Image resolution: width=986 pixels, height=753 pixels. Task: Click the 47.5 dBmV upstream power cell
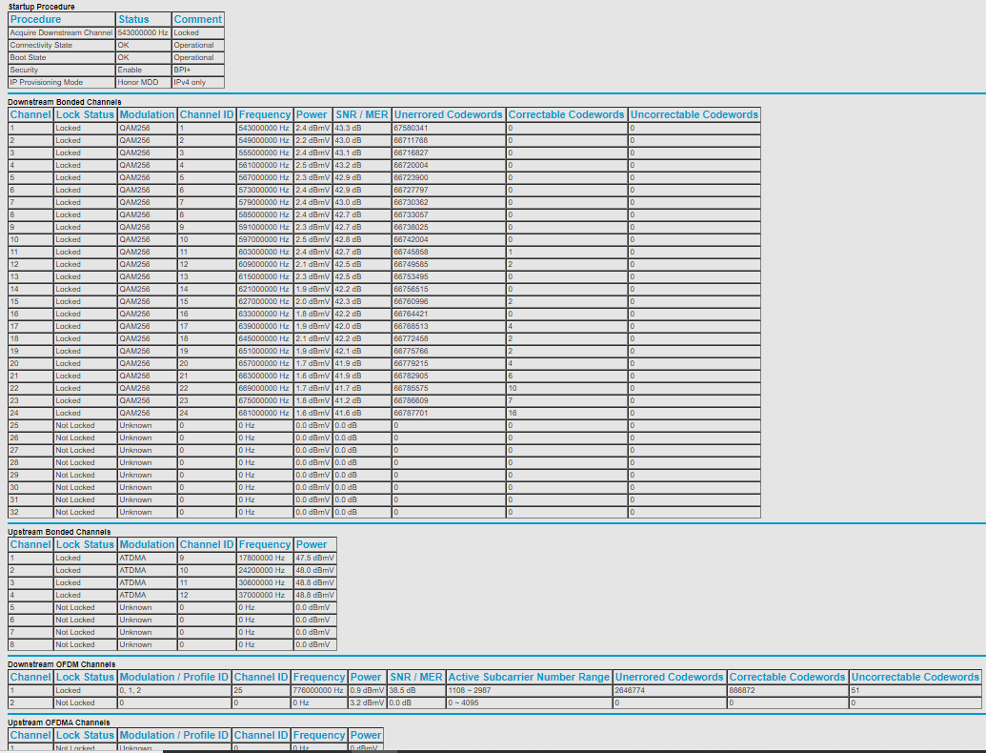coord(315,558)
